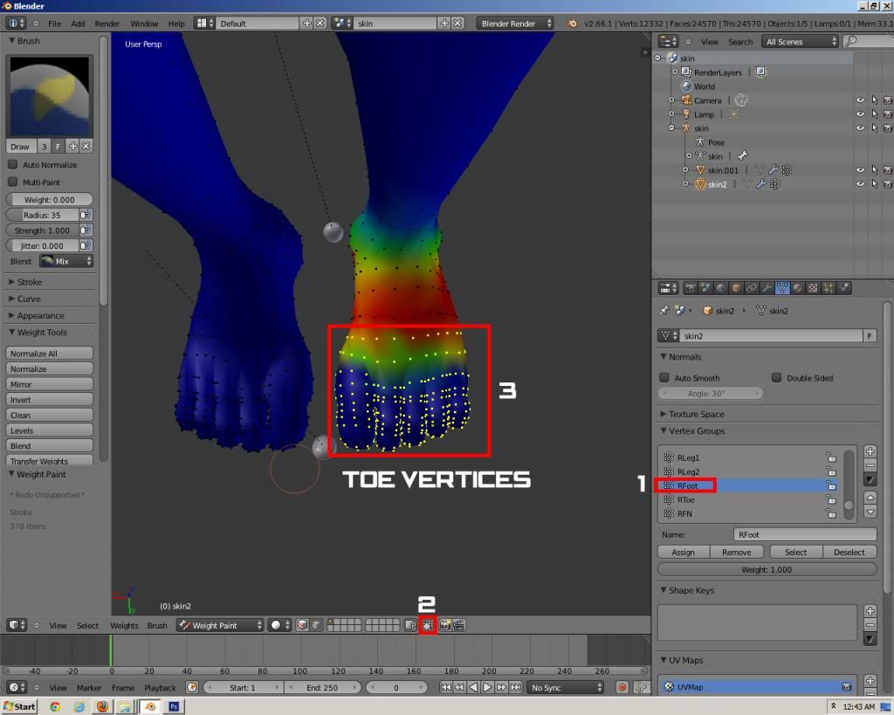Click the brush Weight slider

(x=49, y=200)
